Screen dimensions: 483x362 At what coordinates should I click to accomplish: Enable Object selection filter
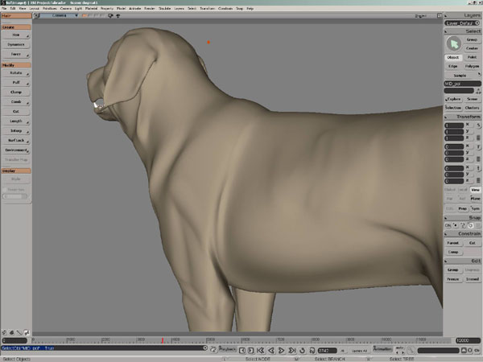click(452, 58)
